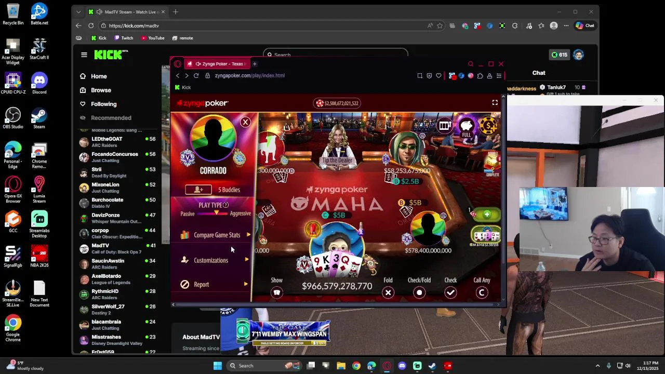
Task: Open File Explorer from the taskbar
Action: 341,366
